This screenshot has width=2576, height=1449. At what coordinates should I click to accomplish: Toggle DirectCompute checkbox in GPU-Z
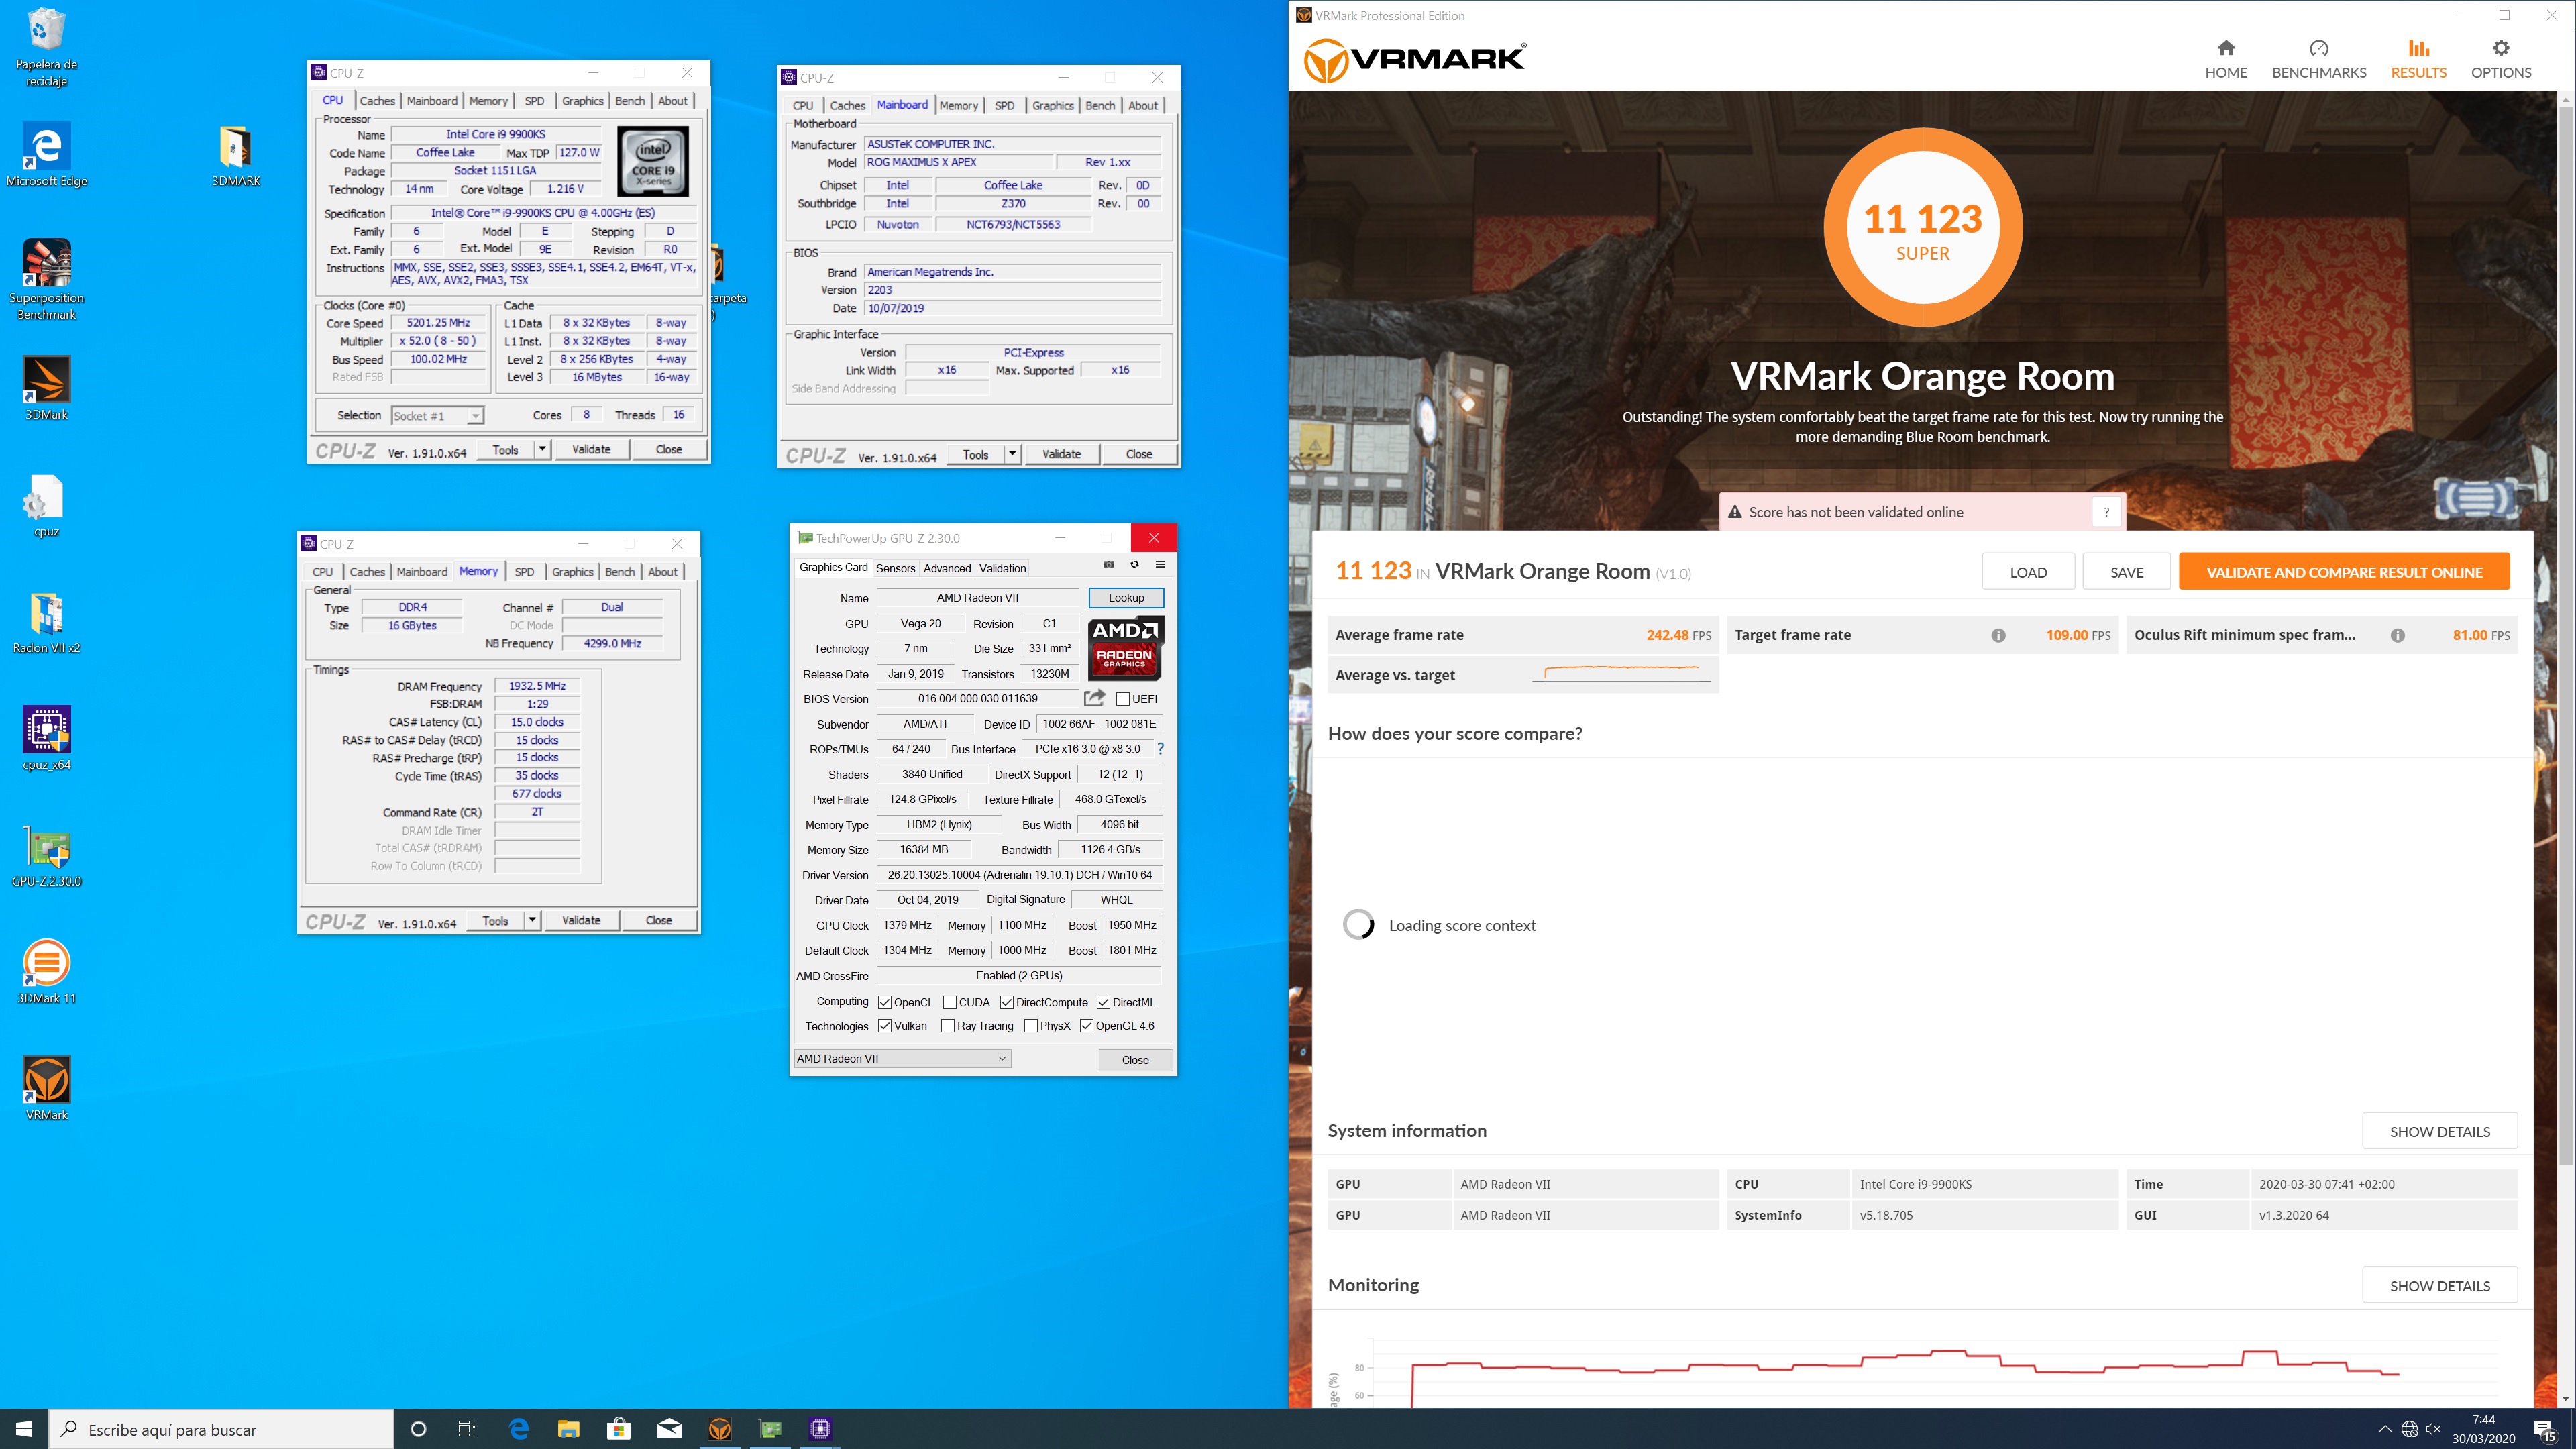click(x=1006, y=1002)
